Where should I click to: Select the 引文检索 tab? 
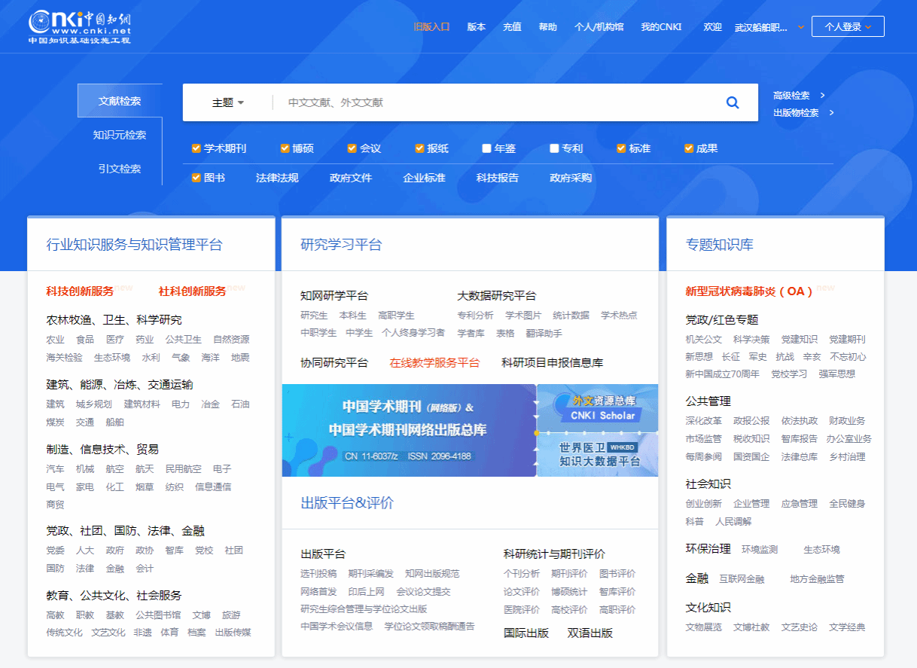120,169
